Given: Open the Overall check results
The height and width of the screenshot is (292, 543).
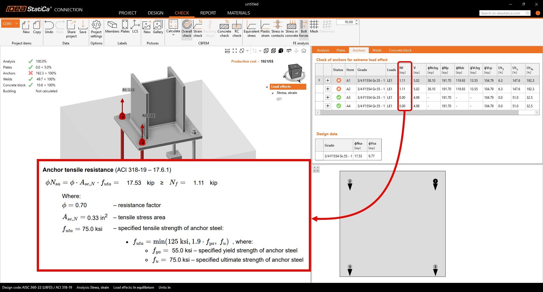Looking at the screenshot, I should 187,28.
